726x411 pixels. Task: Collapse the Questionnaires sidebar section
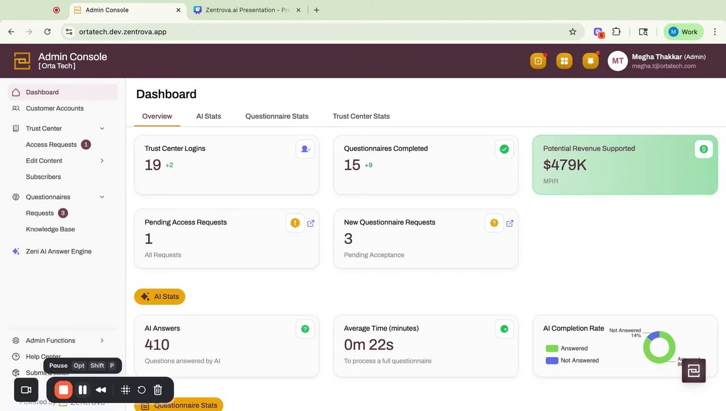pos(102,197)
